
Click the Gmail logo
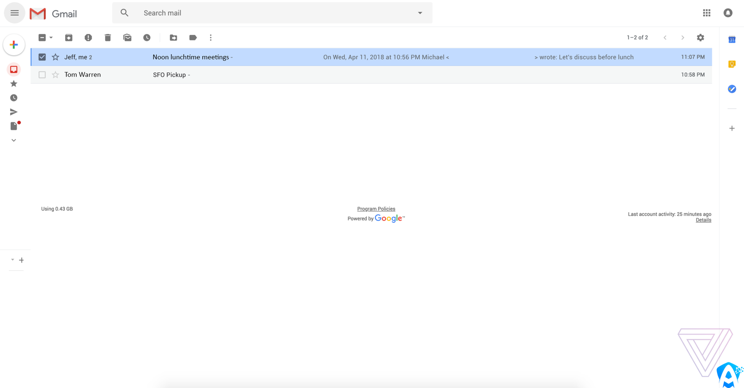tap(53, 13)
